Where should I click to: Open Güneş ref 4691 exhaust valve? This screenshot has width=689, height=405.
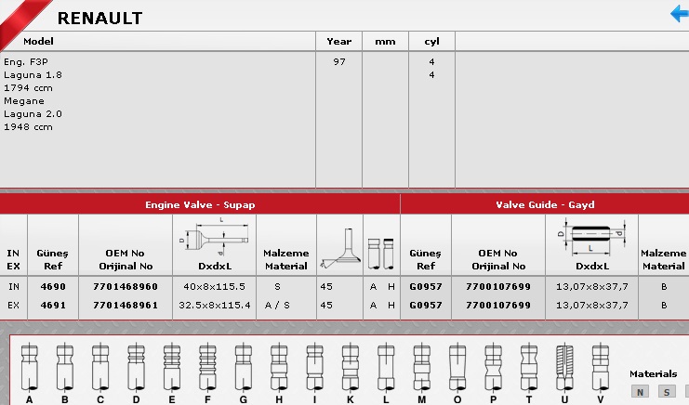[x=53, y=304]
